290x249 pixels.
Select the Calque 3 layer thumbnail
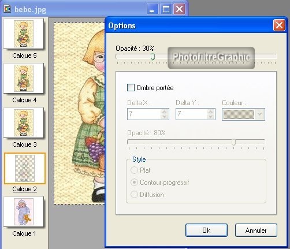(x=24, y=122)
